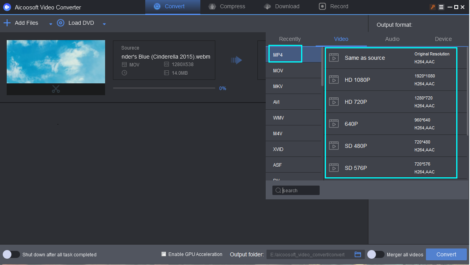470x265 pixels.
Task: Open the Device format tab
Action: point(443,39)
